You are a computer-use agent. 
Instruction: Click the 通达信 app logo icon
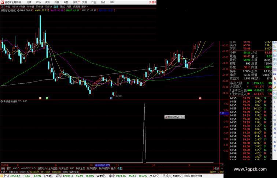point(2,2)
